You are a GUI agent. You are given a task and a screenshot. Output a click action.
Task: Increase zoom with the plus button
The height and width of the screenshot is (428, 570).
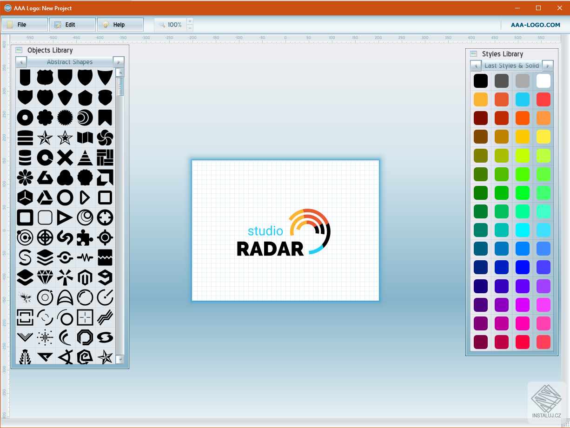click(x=190, y=21)
